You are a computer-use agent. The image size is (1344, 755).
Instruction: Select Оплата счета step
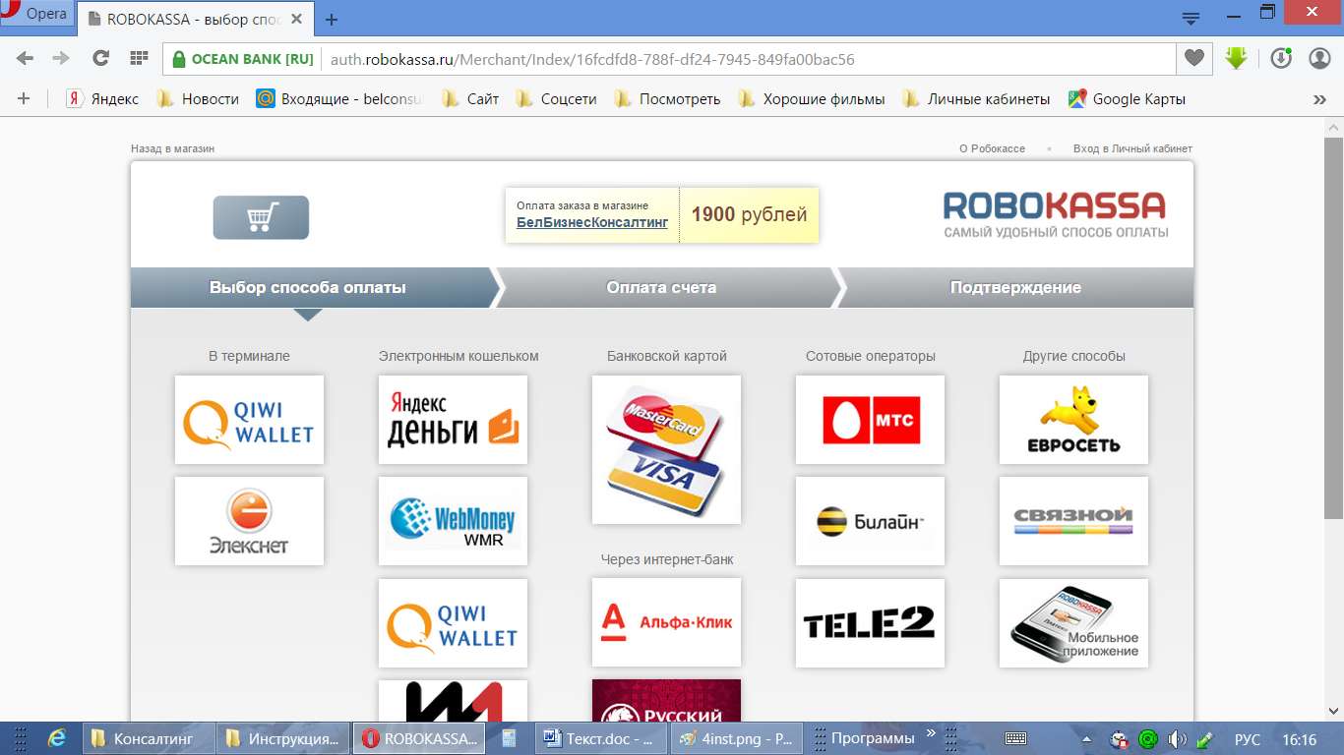[x=661, y=288]
